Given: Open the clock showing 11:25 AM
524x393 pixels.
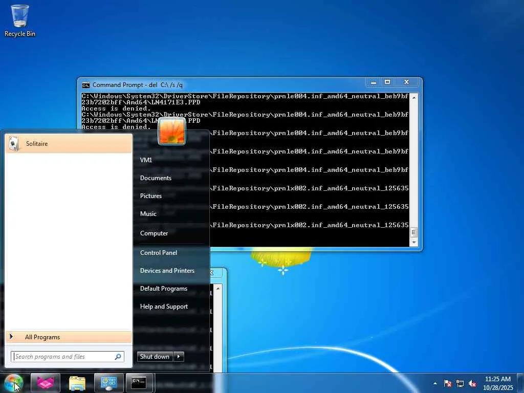Looking at the screenshot, I should click(498, 383).
